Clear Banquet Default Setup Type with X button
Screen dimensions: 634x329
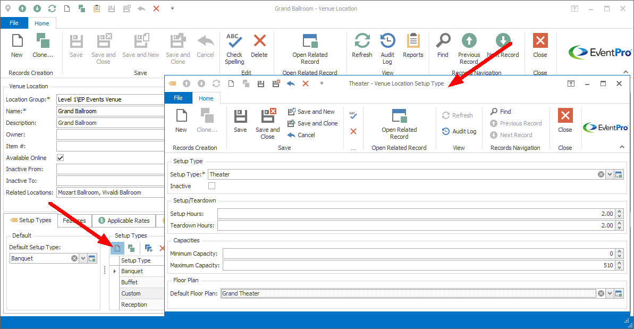tap(74, 258)
